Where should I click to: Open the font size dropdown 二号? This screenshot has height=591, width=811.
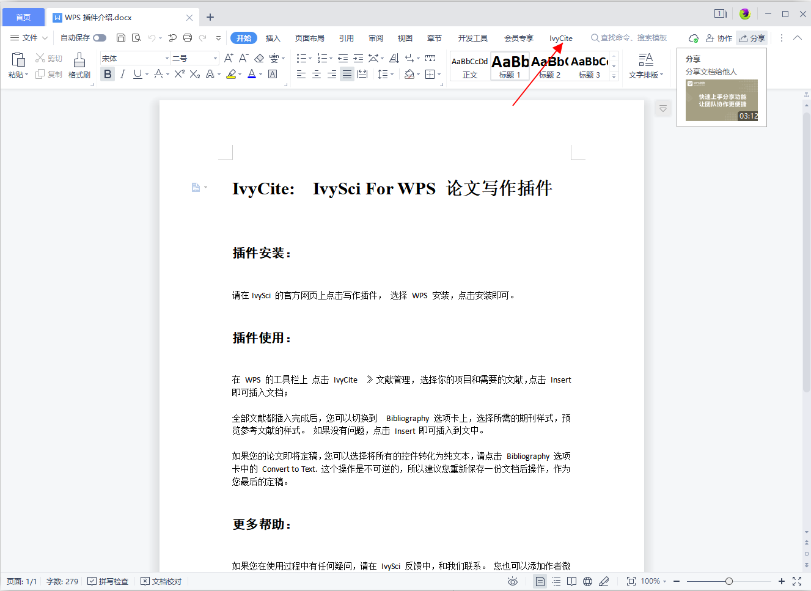click(215, 58)
